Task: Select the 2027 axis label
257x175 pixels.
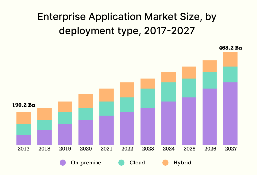Action: tap(231, 149)
